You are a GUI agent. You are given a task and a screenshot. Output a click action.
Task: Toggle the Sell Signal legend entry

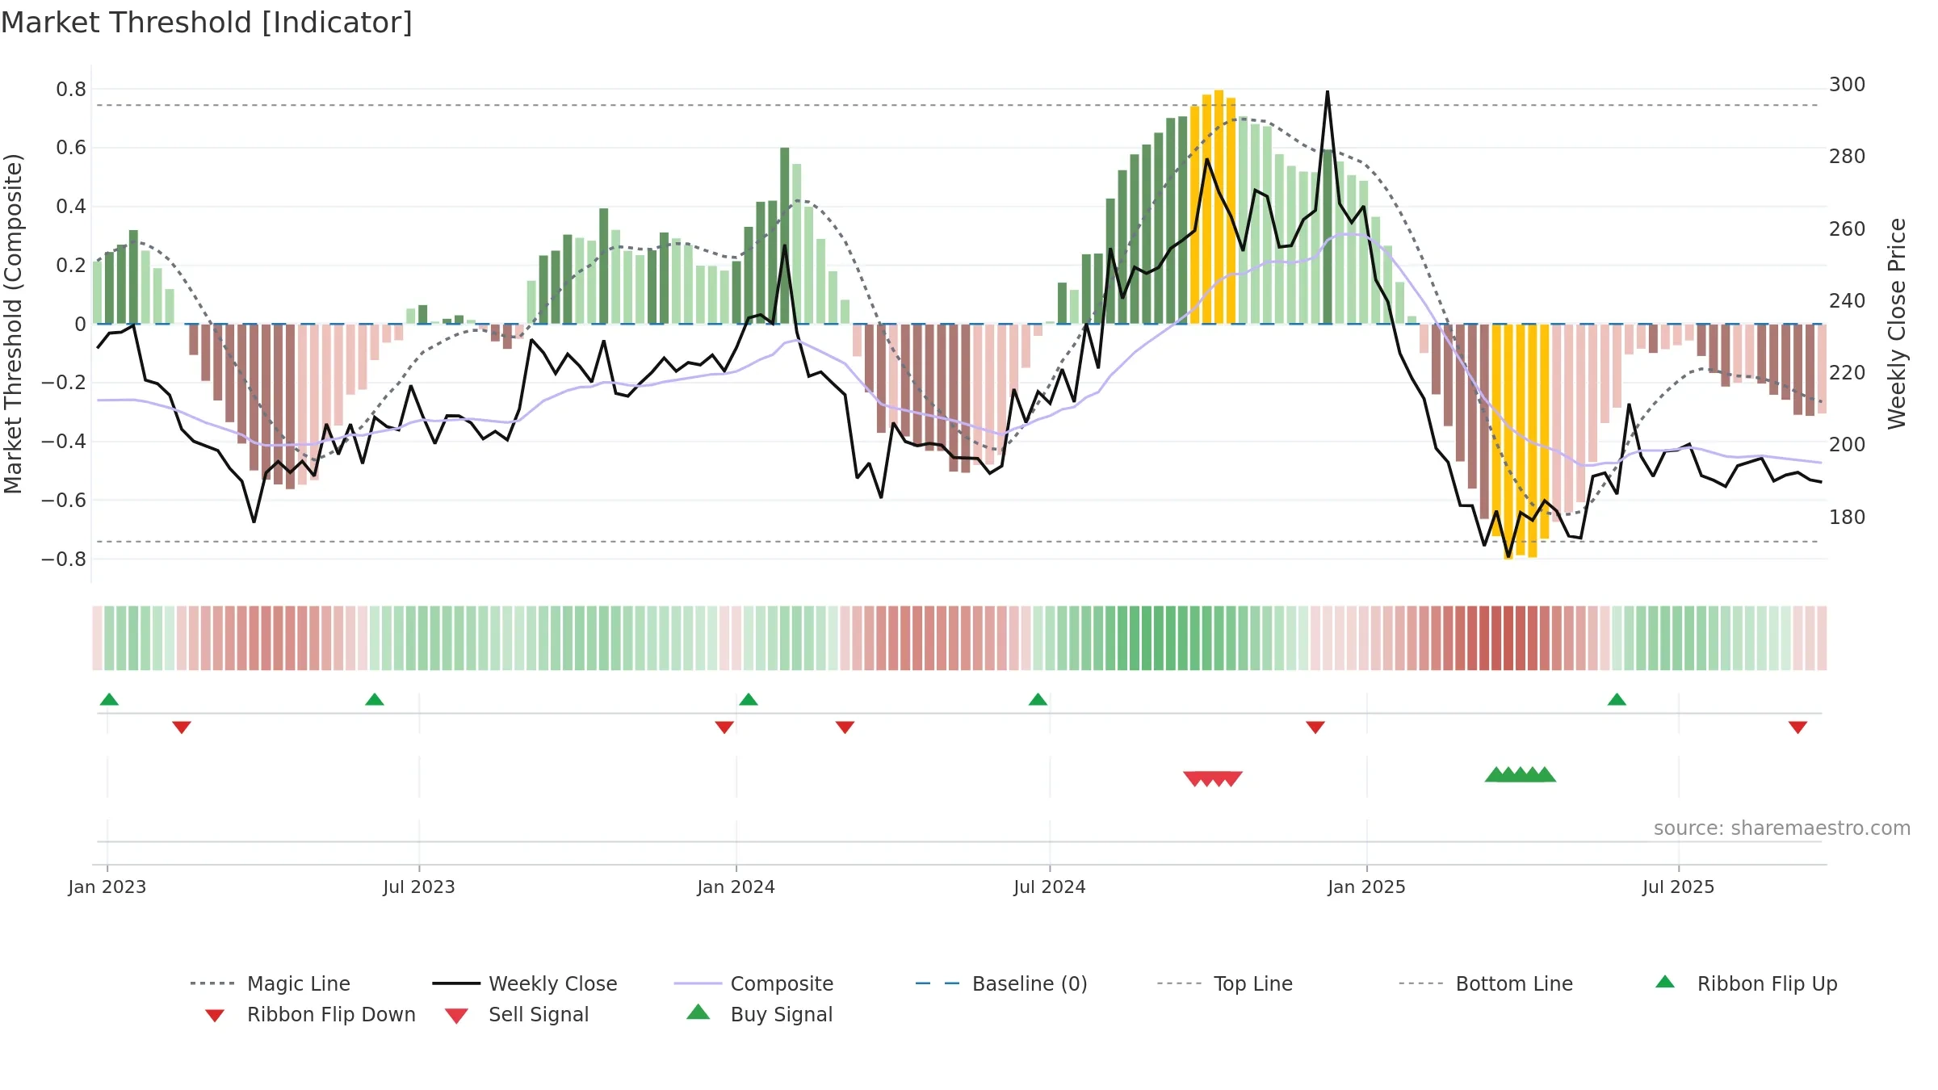[517, 1014]
